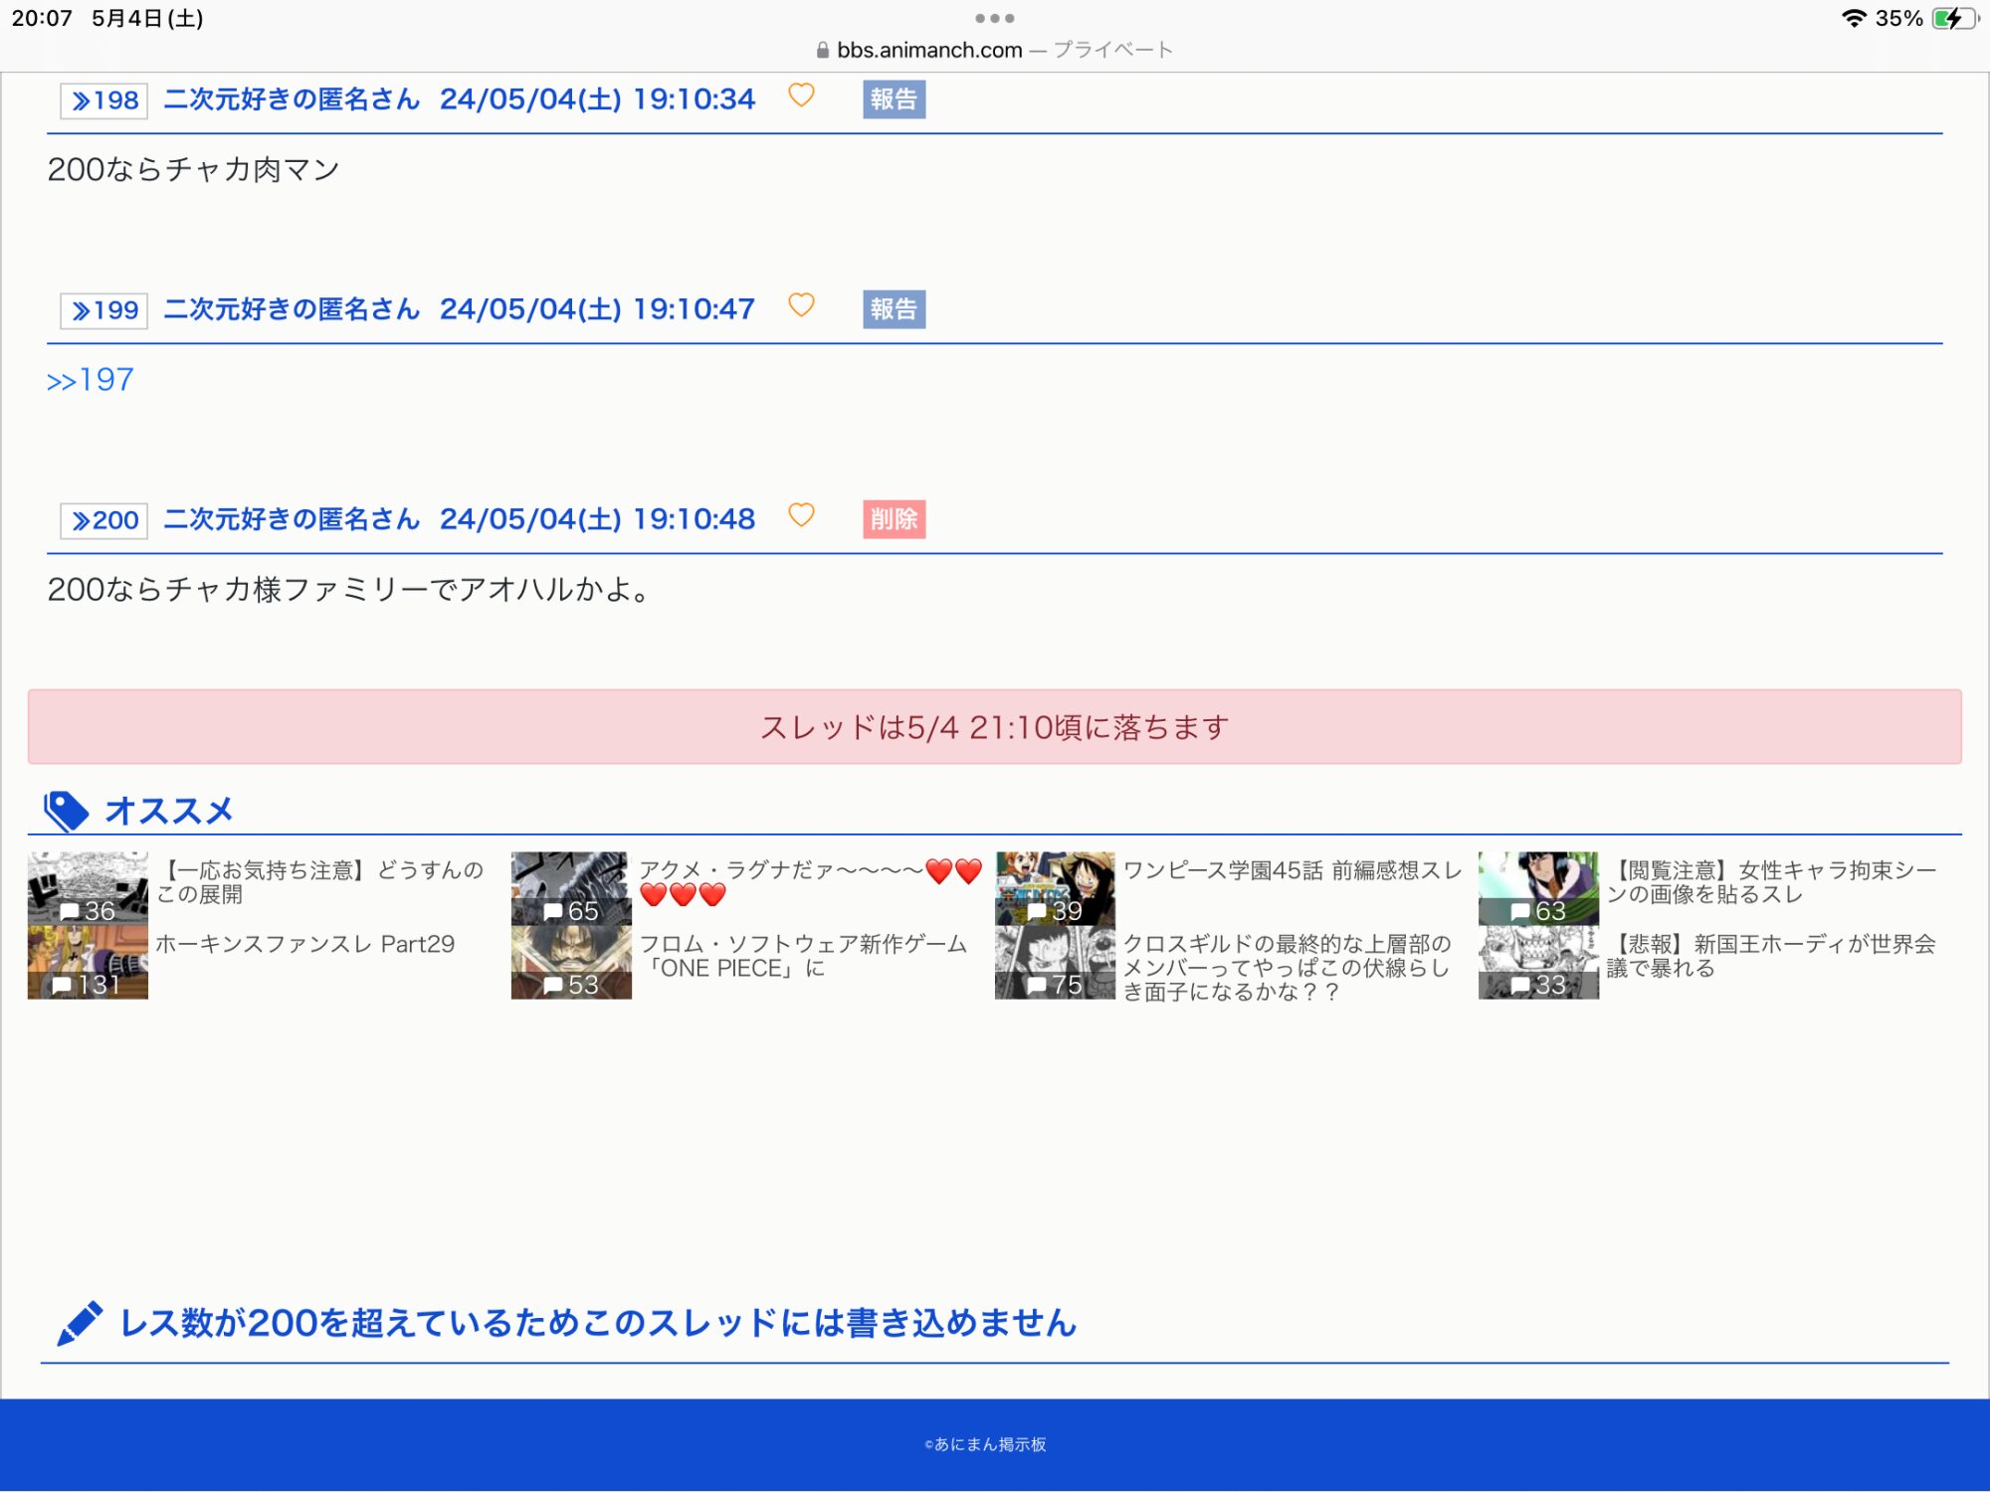Tap the three dots multitasking menu

[x=994, y=18]
